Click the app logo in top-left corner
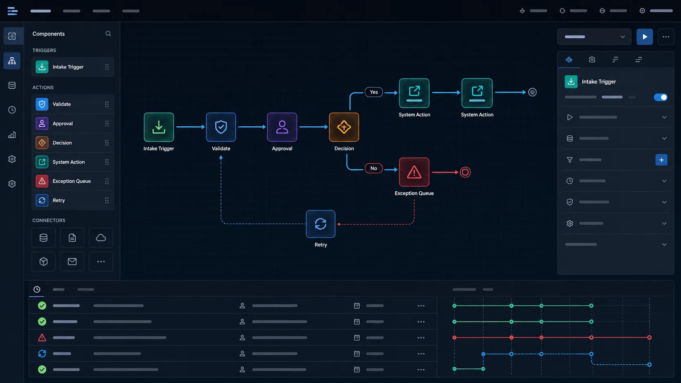The image size is (681, 383). [x=13, y=11]
